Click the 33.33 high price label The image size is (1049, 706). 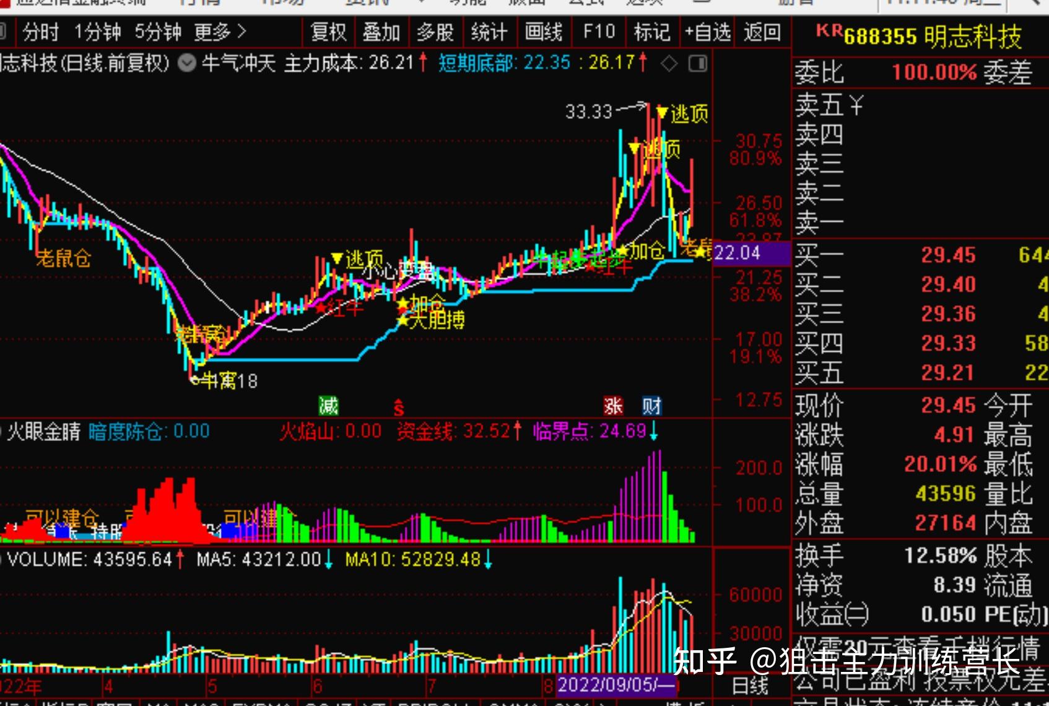588,112
